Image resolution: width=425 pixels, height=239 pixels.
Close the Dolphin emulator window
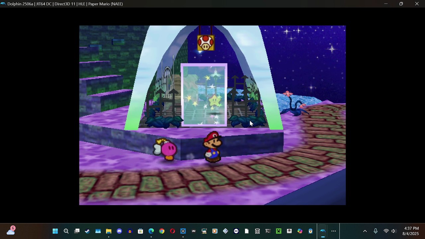(417, 4)
